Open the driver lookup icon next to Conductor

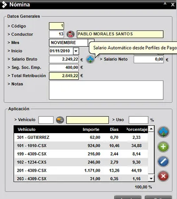[70, 34]
